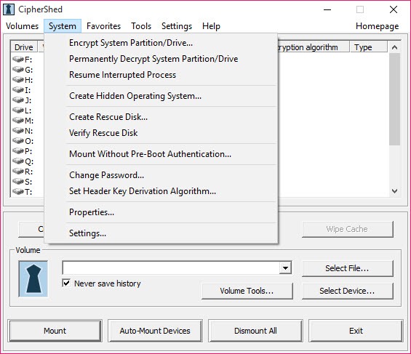Click the drive list scroll up arrow
This screenshot has width=411, height=354.
(394, 47)
